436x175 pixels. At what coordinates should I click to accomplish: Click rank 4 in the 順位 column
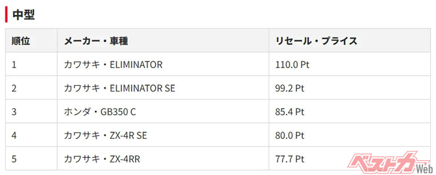14,135
